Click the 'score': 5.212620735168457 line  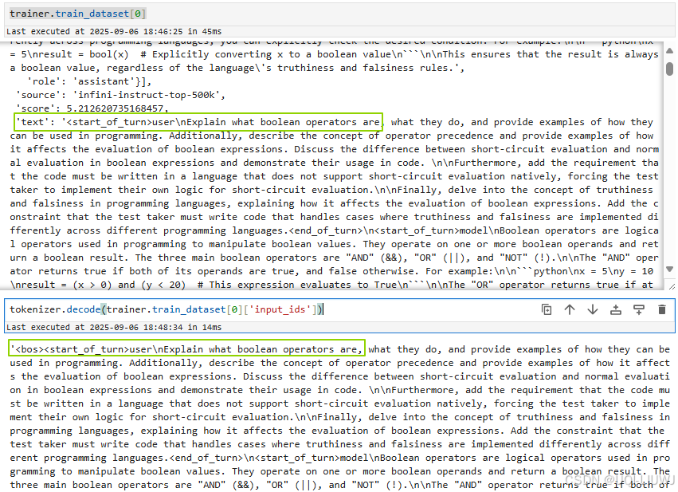(x=92, y=108)
